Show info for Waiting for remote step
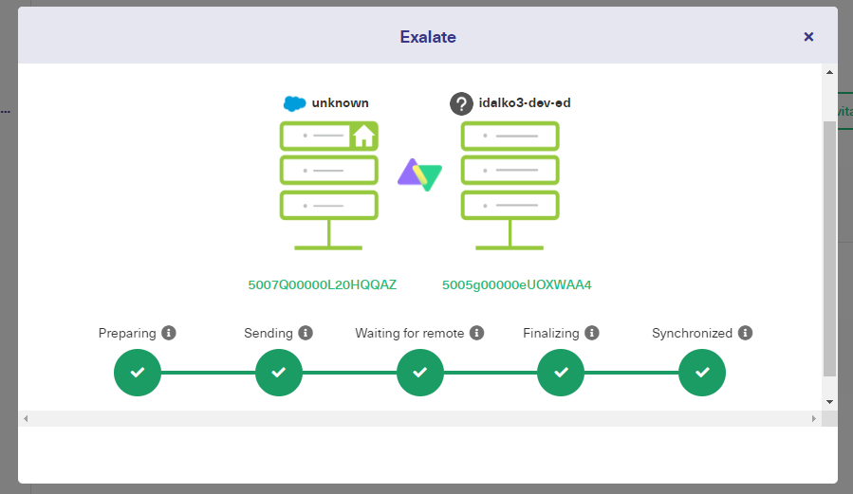 click(476, 333)
